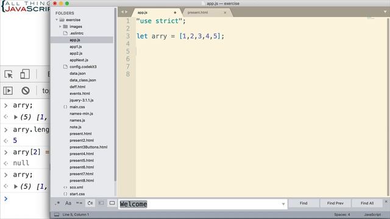Open the find history dropdown
Image resolution: width=390 pixels, height=219 pixels.
tap(283, 204)
